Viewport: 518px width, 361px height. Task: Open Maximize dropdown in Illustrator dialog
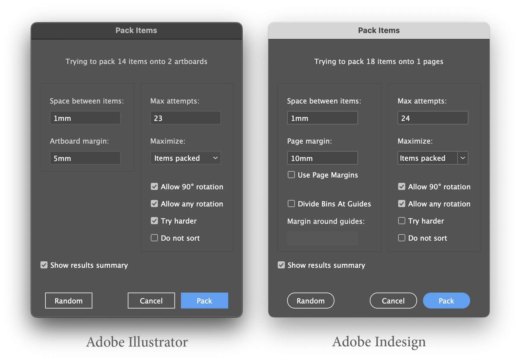click(x=186, y=158)
